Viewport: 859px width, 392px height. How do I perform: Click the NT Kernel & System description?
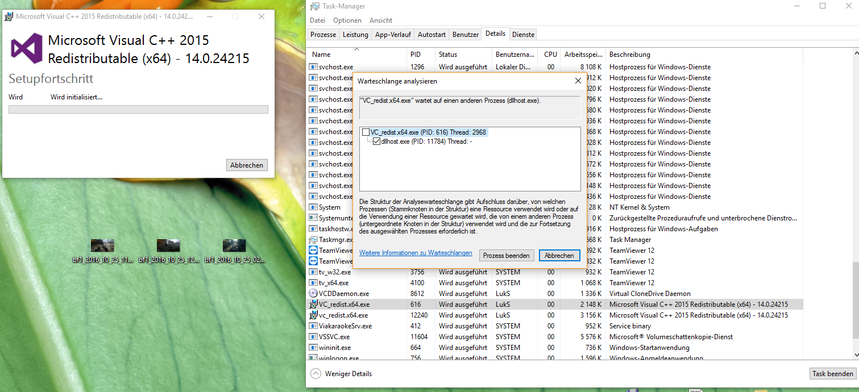pyautogui.click(x=640, y=207)
